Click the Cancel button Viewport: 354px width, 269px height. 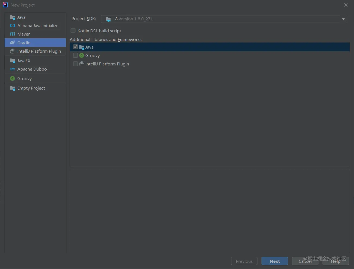coord(305,261)
